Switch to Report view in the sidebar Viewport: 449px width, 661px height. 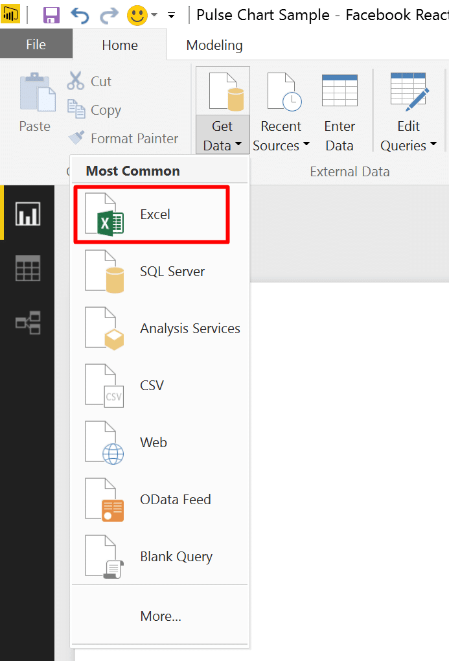click(x=28, y=214)
